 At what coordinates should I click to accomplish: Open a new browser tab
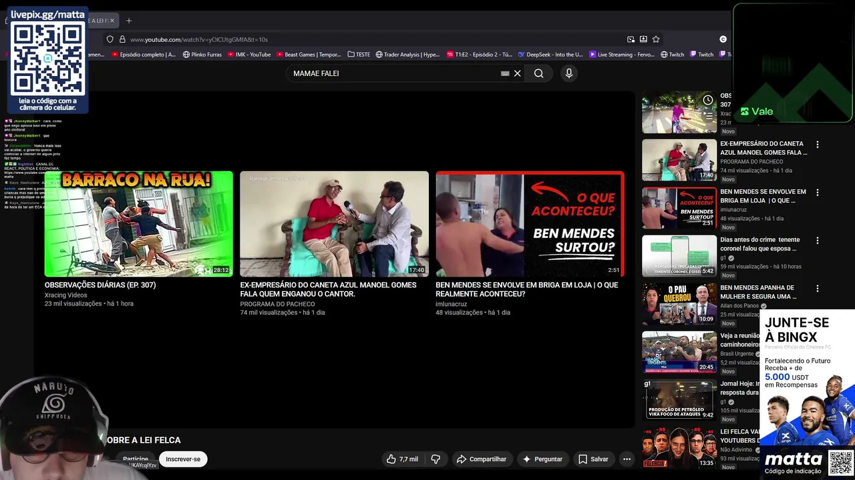(x=129, y=21)
